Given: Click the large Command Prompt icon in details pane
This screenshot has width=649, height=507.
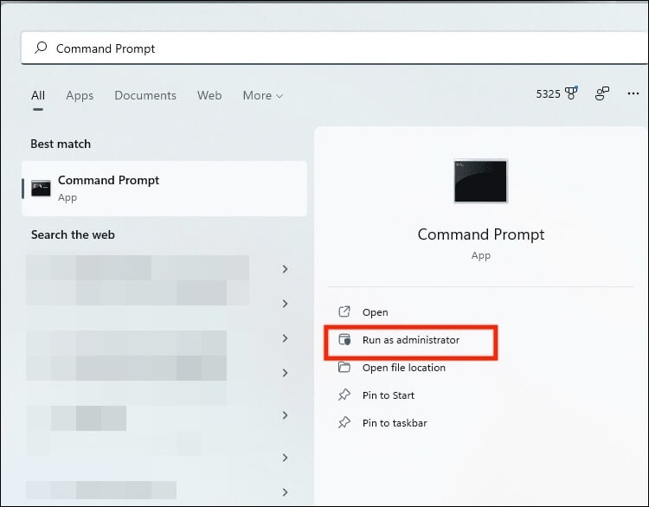Looking at the screenshot, I should [x=480, y=181].
